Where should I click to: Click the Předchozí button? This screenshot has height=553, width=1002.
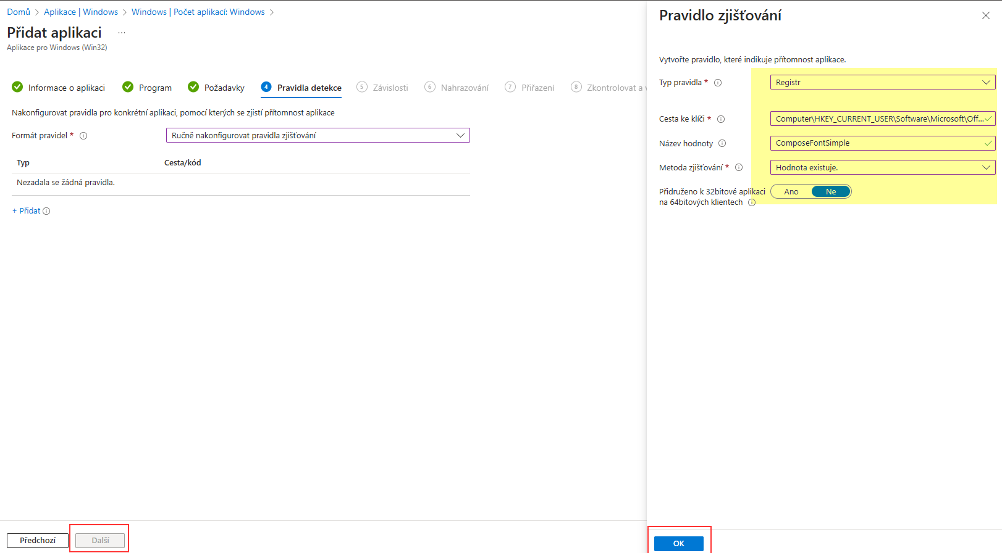pyautogui.click(x=38, y=540)
